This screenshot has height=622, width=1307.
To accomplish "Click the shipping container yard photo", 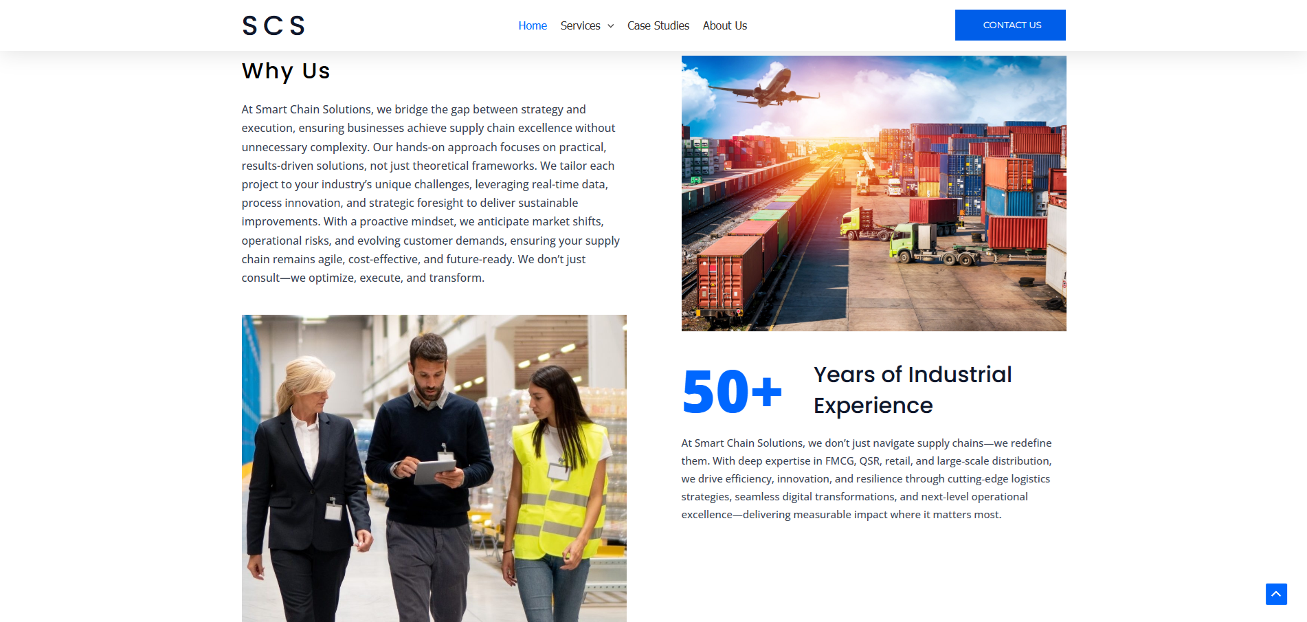I will click(873, 193).
